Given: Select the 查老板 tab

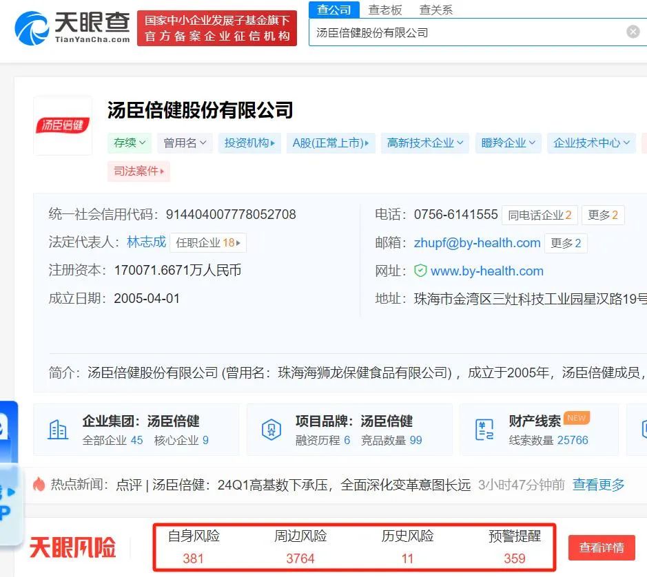Looking at the screenshot, I should tap(385, 10).
